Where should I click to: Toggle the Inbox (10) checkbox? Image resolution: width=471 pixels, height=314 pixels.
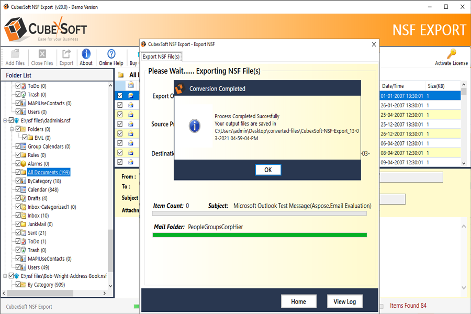click(x=18, y=216)
